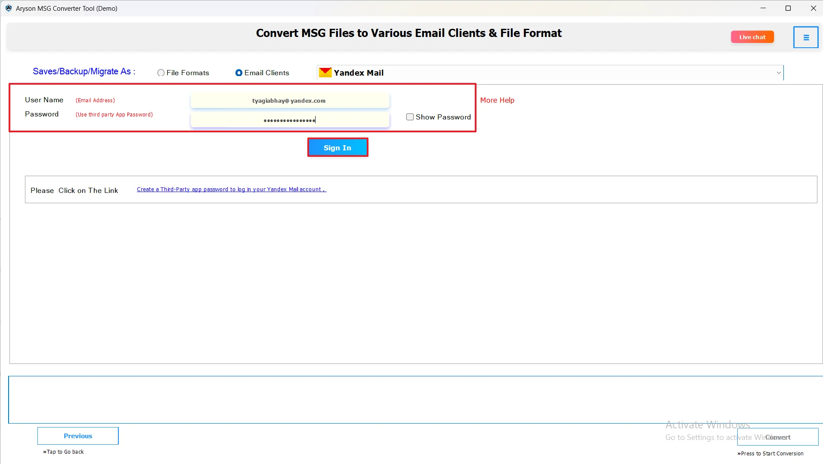
Task: Click the 'Use third party App Password' hint
Action: [x=114, y=115]
